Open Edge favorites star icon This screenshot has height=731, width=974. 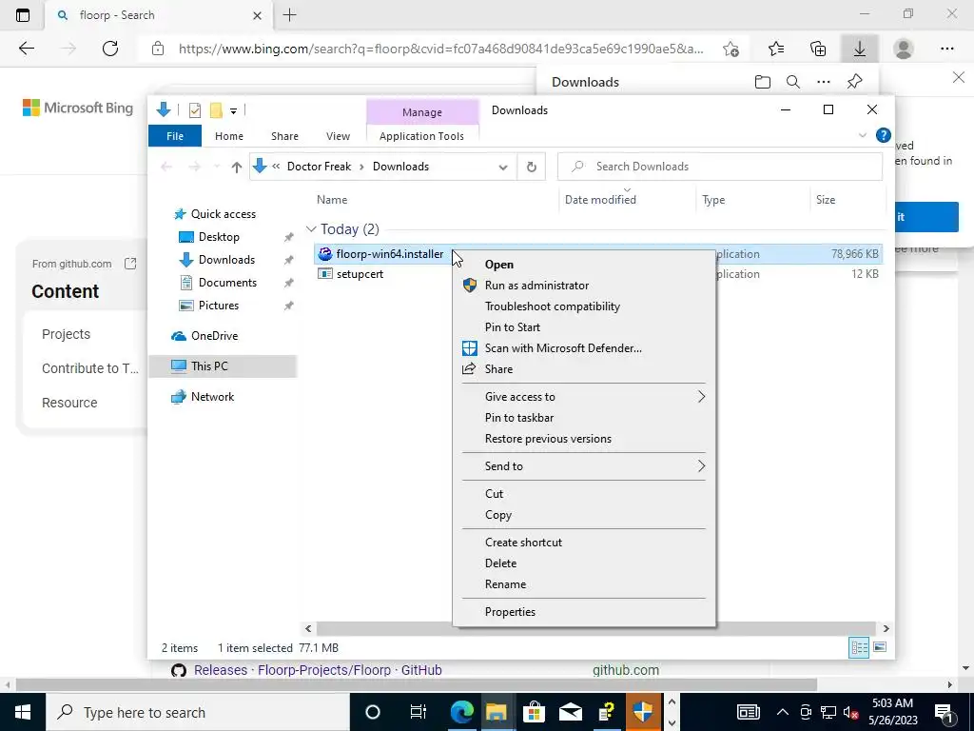(x=776, y=49)
